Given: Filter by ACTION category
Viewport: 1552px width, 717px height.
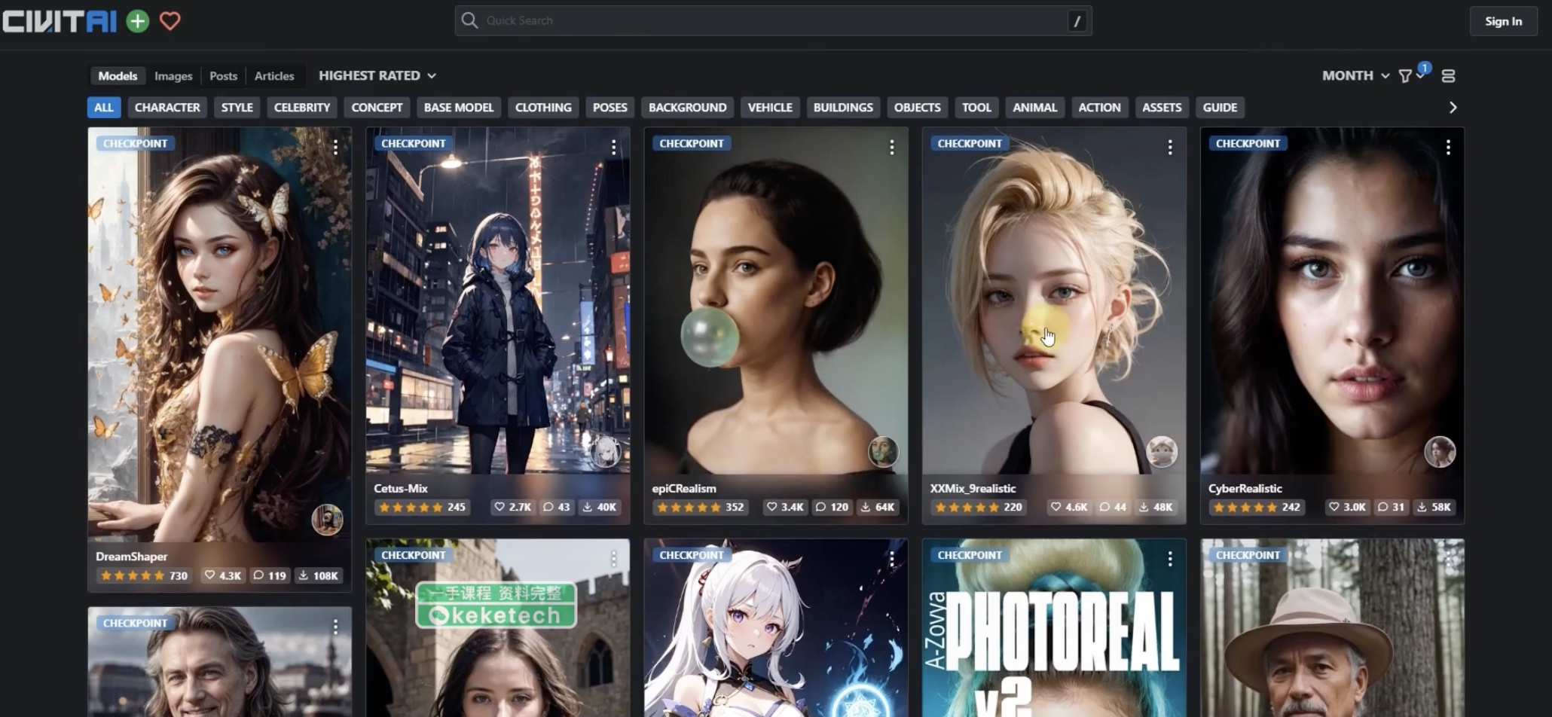Looking at the screenshot, I should (1100, 108).
